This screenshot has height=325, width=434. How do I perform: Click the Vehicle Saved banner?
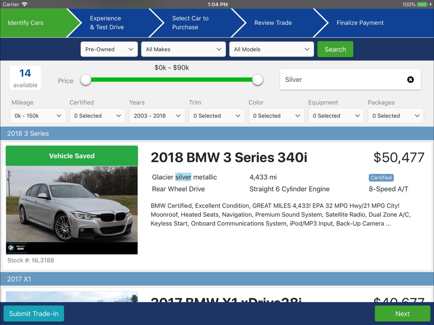pyautogui.click(x=72, y=156)
